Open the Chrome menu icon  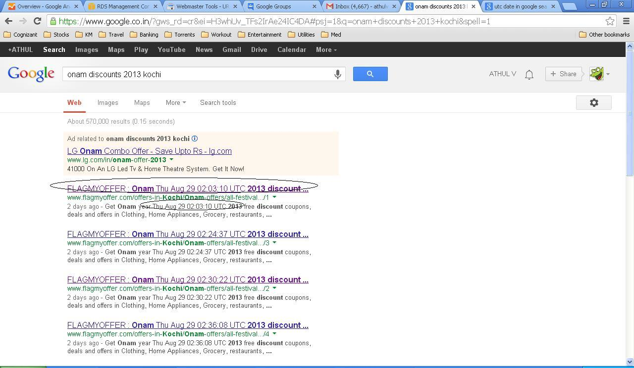[626, 21]
